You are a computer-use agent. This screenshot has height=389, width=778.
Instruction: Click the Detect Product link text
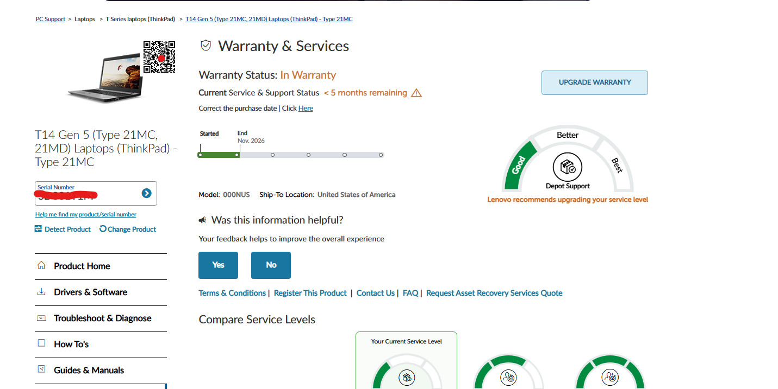point(67,229)
